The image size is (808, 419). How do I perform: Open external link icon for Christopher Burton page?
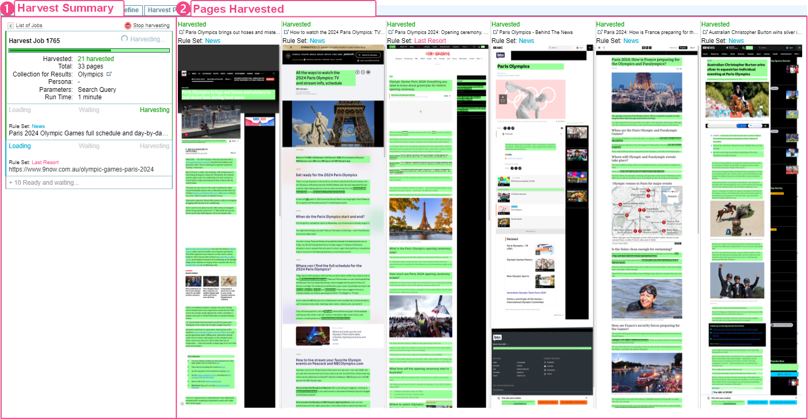(704, 32)
